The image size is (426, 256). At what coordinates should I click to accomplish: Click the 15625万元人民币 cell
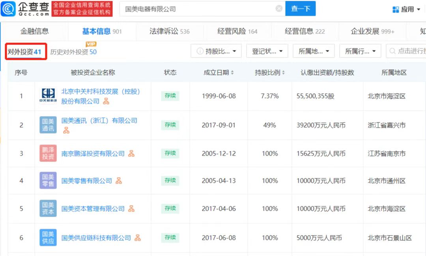point(321,154)
